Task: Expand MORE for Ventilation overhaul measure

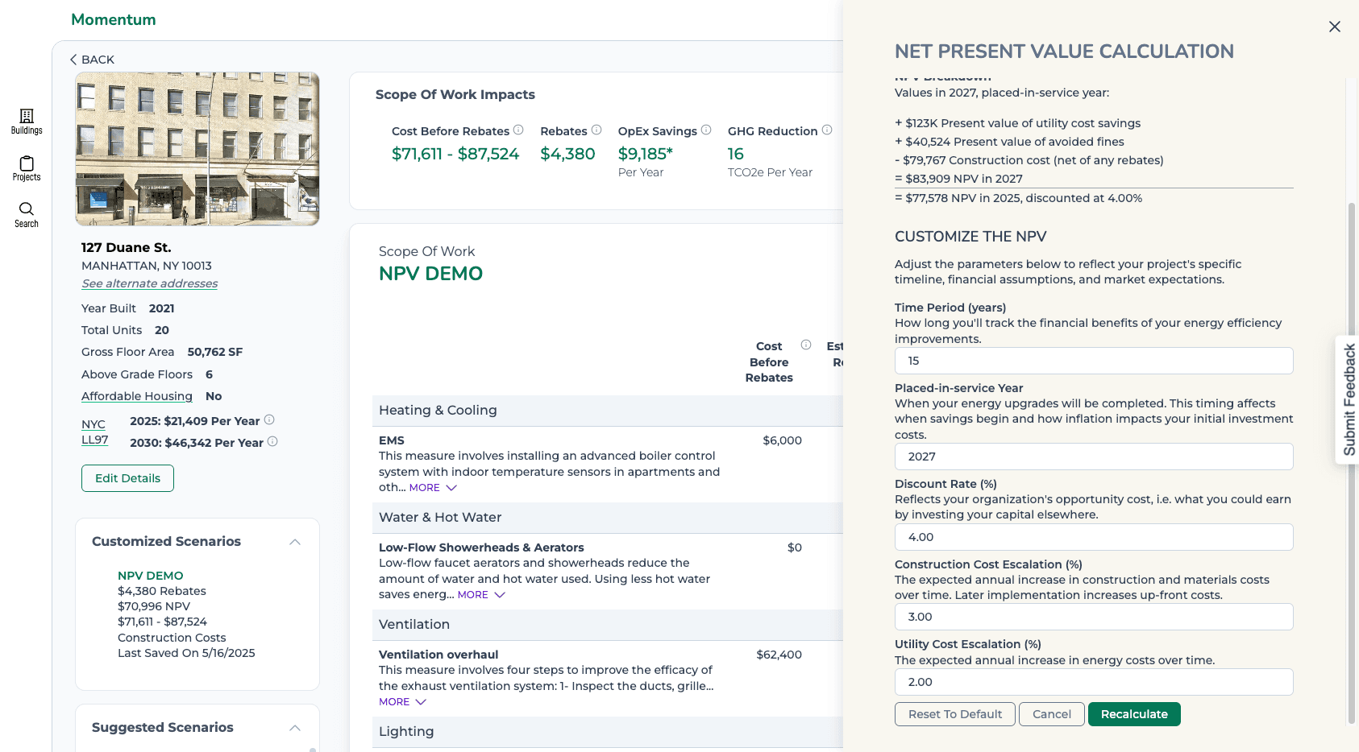Action: 402,702
